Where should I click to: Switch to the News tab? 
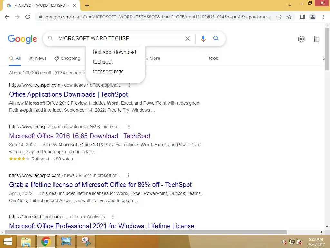point(38,58)
